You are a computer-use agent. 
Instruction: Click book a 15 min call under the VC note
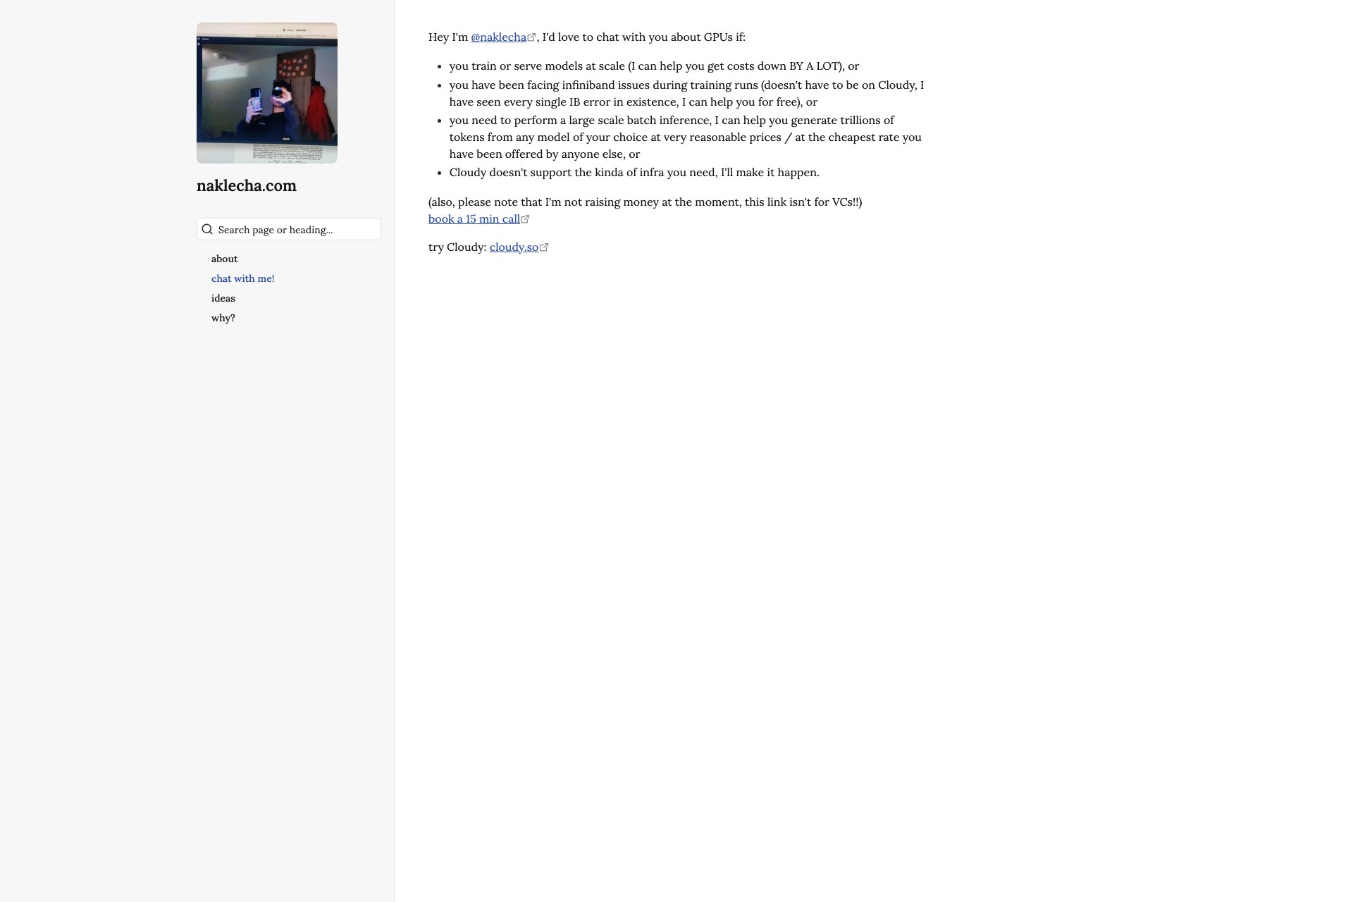pos(474,218)
